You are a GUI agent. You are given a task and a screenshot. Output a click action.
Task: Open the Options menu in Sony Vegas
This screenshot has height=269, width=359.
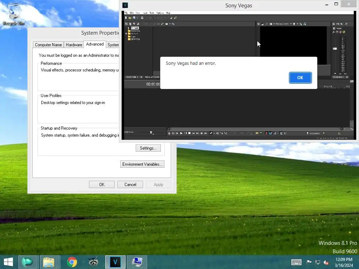160,13
